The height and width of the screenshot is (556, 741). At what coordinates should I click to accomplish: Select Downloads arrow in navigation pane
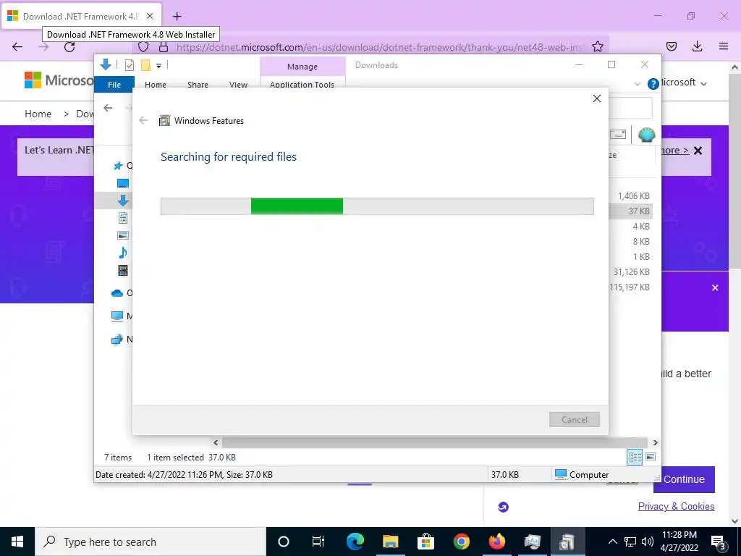pos(123,201)
